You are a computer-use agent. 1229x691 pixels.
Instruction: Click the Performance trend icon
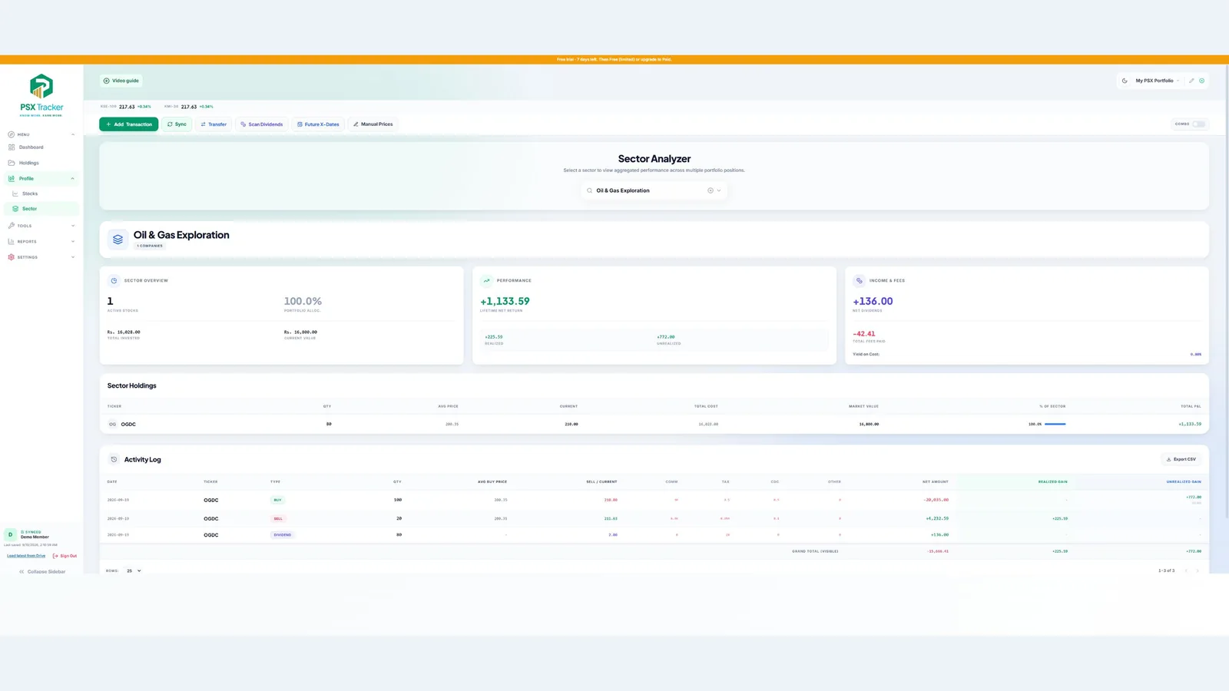486,280
